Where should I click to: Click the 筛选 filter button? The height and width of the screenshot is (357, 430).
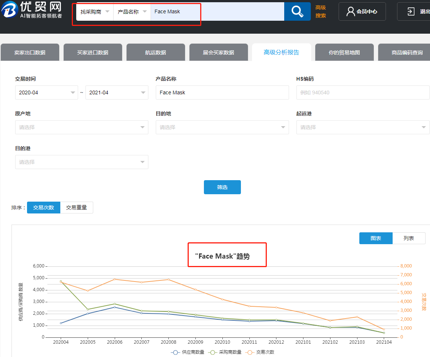(222, 187)
